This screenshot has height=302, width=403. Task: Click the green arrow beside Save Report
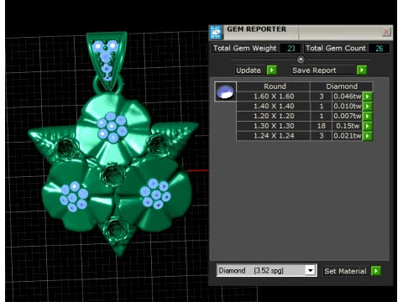pyautogui.click(x=362, y=70)
